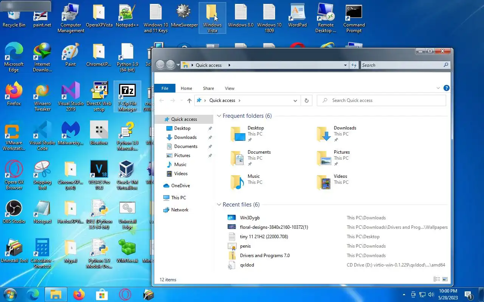Open the address bar history dropdown
Viewport: 484px width, 302px height.
[x=295, y=100]
